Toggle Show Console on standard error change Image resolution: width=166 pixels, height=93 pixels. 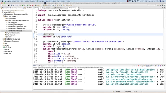click(149, 66)
